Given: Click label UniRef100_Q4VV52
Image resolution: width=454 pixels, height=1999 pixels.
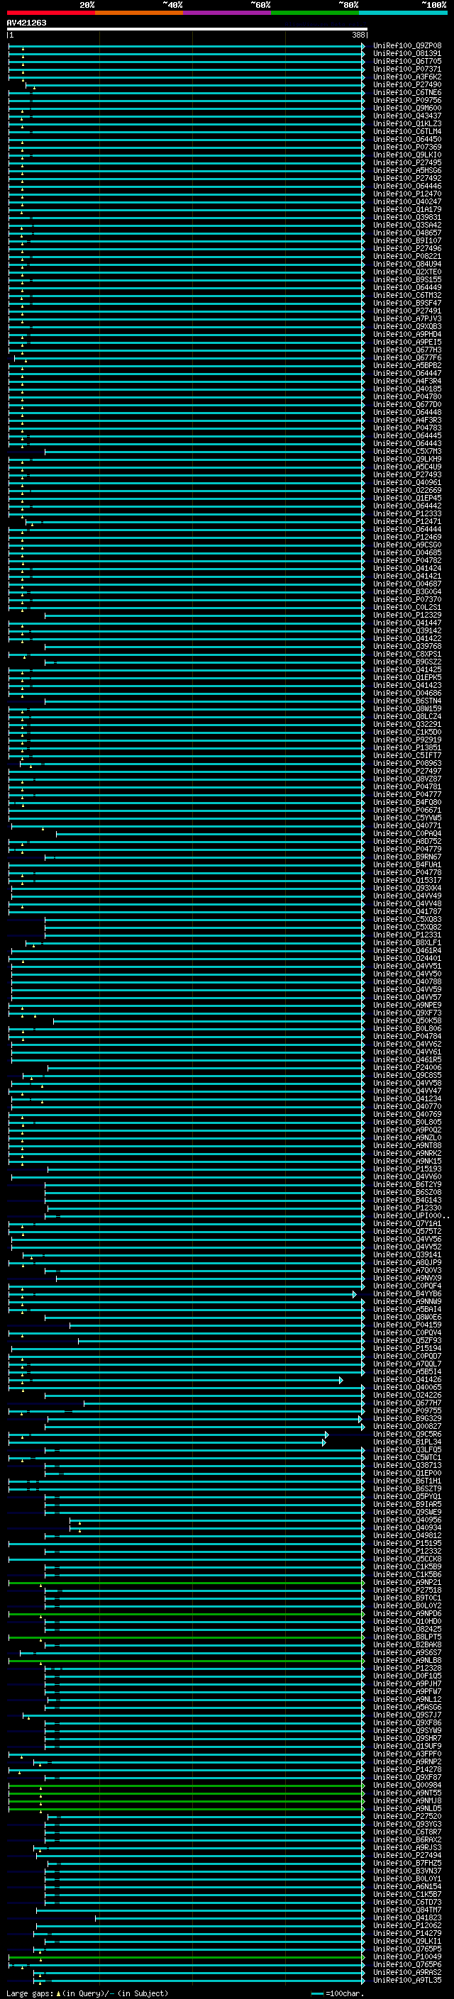Looking at the screenshot, I should 406,1247.
